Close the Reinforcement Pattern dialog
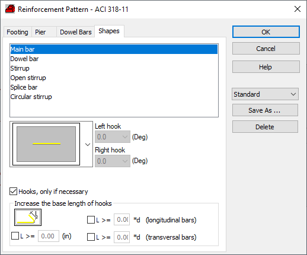The height and width of the screenshot is (255, 307). pos(298,9)
